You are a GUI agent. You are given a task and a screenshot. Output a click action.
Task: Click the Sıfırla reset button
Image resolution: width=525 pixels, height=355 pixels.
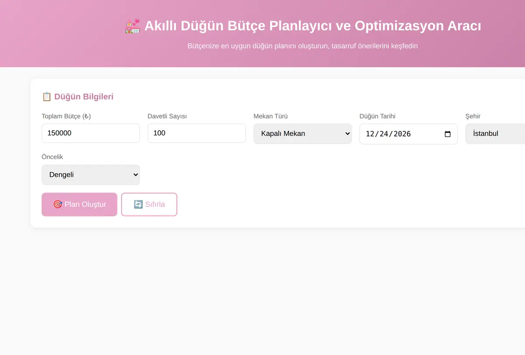click(x=149, y=204)
